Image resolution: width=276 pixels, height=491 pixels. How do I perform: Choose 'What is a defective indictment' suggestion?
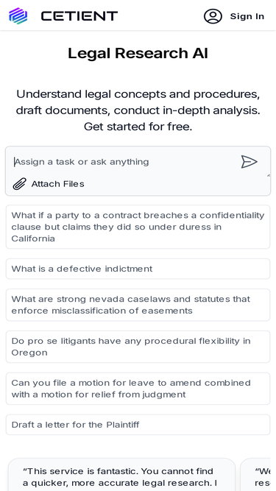coord(138,269)
